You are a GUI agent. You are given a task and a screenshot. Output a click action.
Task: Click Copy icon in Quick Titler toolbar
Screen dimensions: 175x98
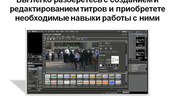coord(60,39)
